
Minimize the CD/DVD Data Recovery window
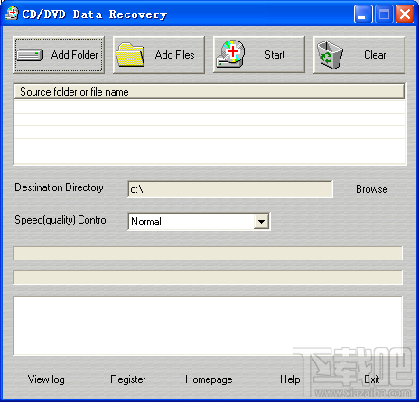coord(363,14)
